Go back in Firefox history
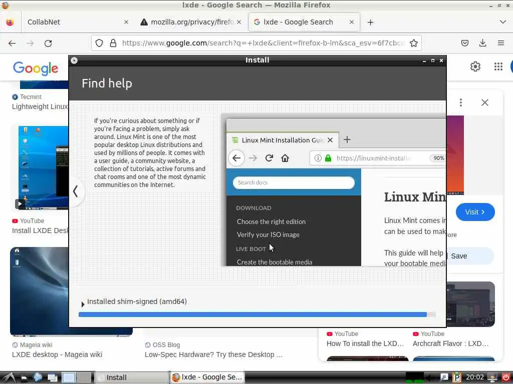Viewport: 513px width, 384px height. click(x=12, y=43)
